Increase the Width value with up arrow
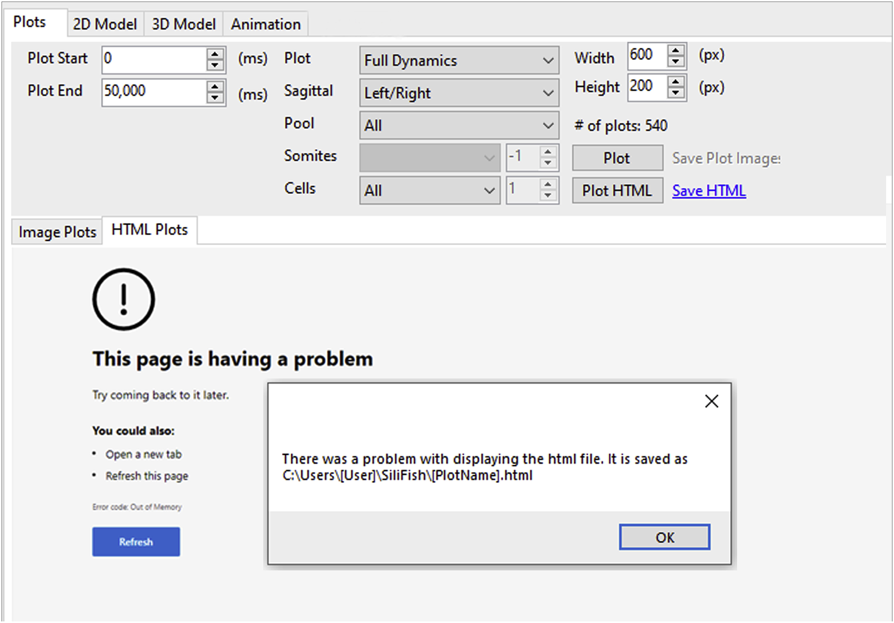Viewport: 894px width, 623px height. 675,50
